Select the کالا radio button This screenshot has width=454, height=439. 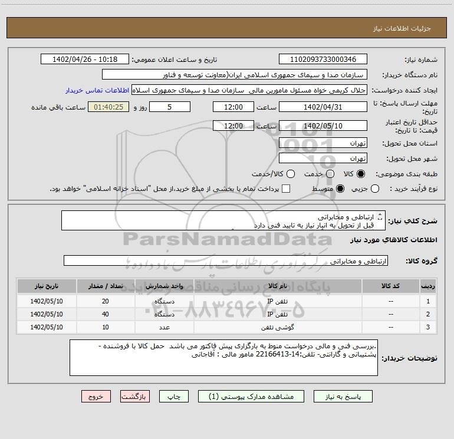[361, 174]
